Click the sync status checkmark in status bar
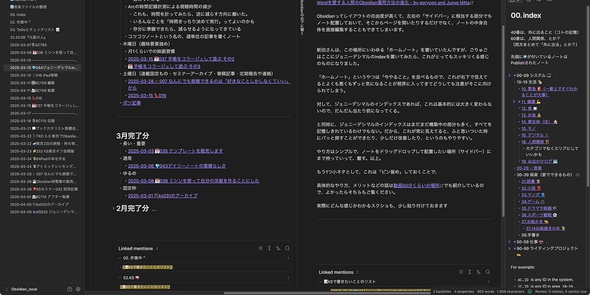This screenshot has height=295, width=590. pos(530,292)
